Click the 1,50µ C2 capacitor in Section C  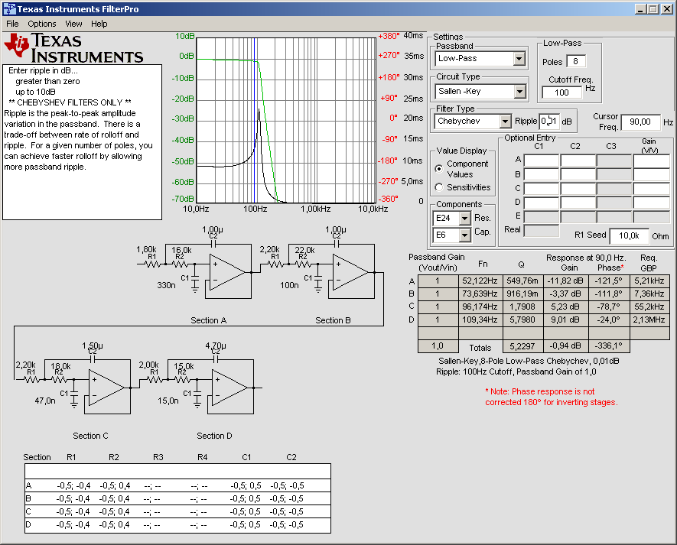[93, 359]
